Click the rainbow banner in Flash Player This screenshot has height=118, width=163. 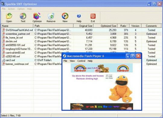102,68
